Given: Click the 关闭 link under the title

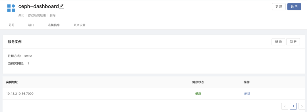Looking at the screenshot, I should (x=21, y=15).
